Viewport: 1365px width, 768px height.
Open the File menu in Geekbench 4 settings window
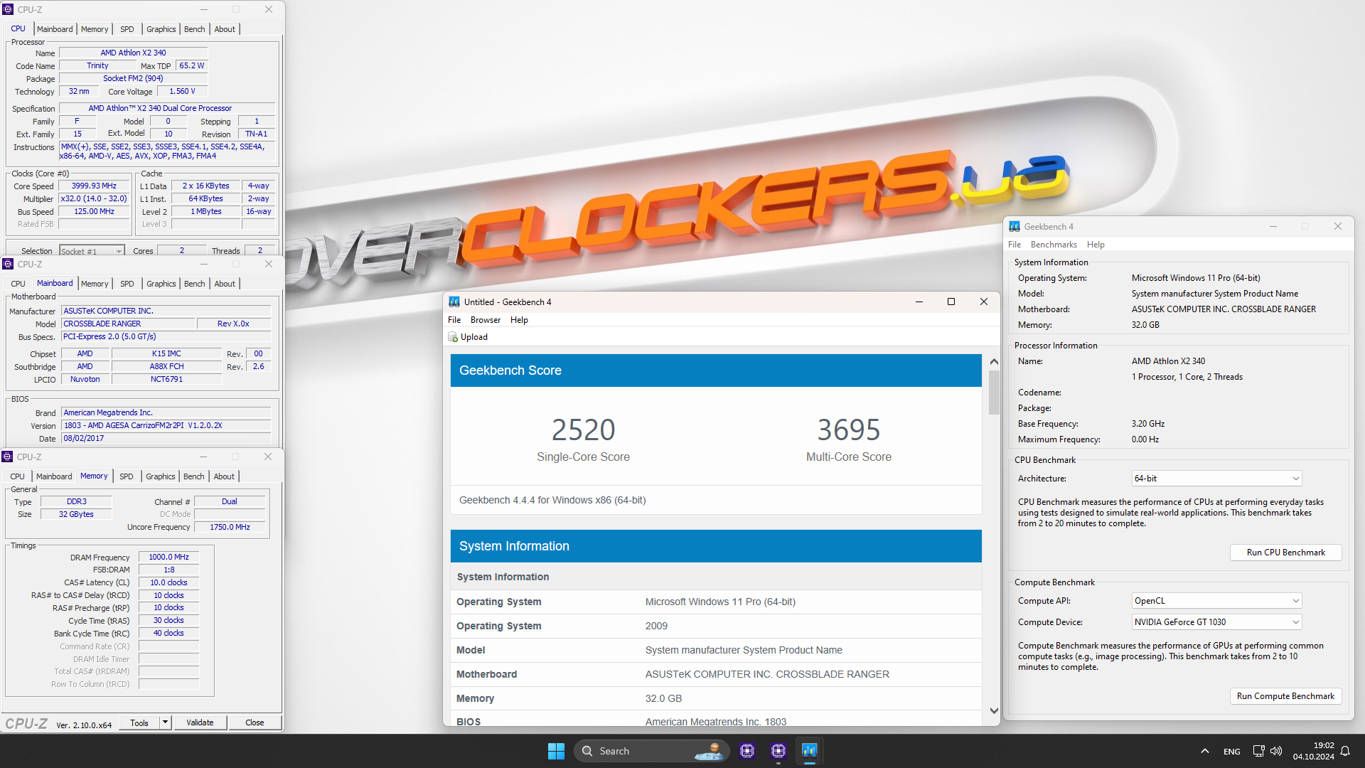pyautogui.click(x=1015, y=245)
